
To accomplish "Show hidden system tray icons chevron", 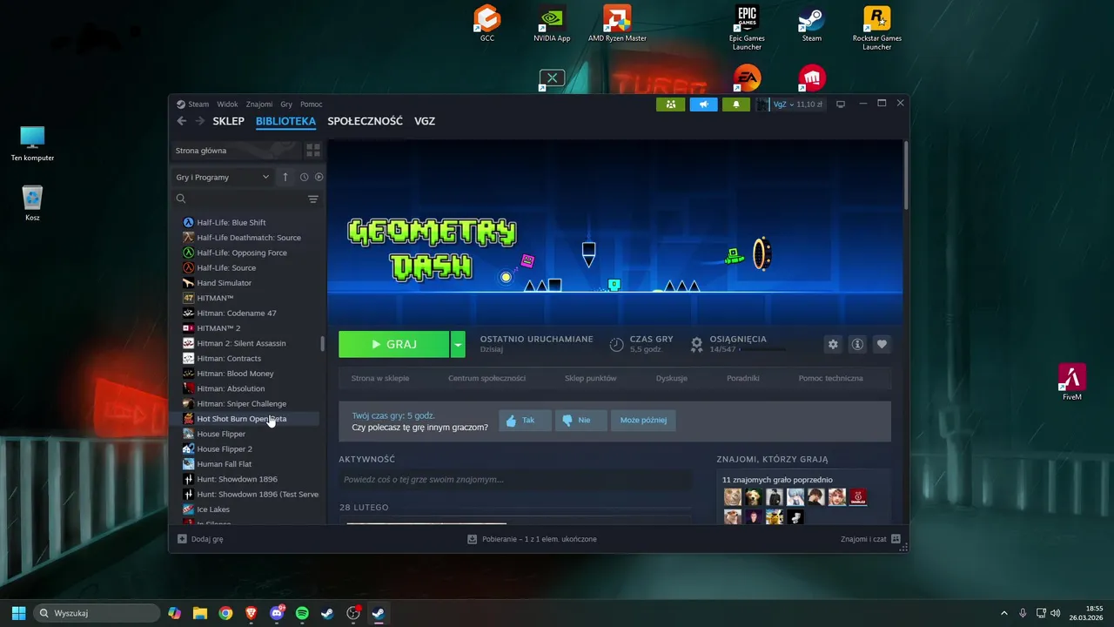I will coord(1003,613).
